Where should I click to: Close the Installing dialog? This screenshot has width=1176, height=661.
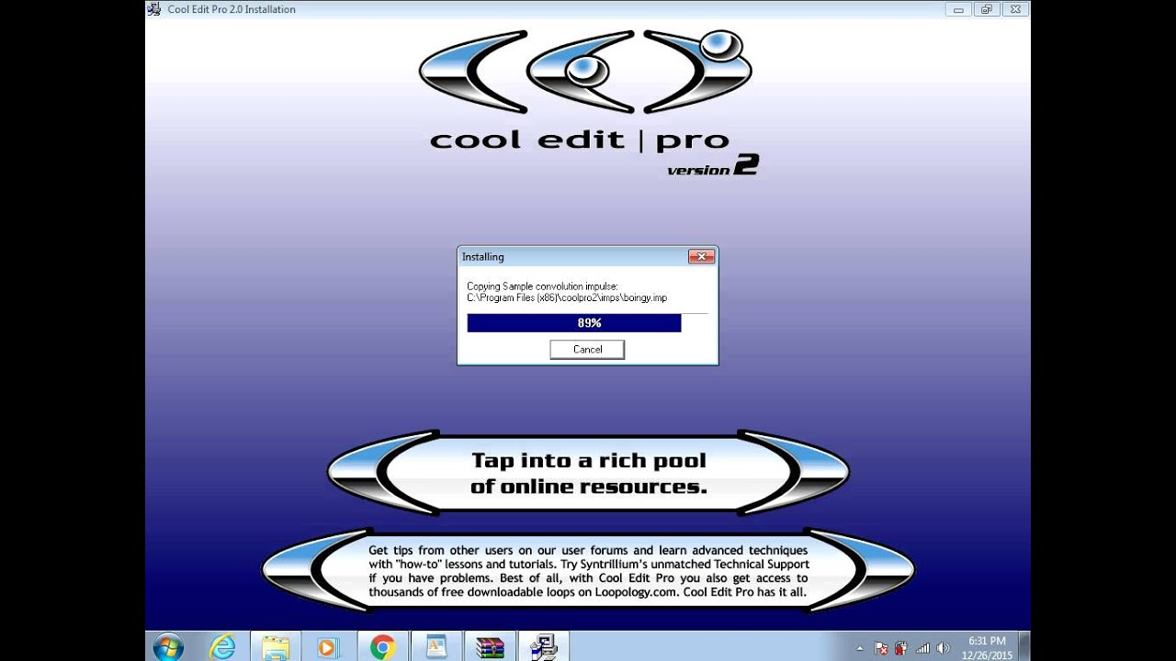click(701, 257)
